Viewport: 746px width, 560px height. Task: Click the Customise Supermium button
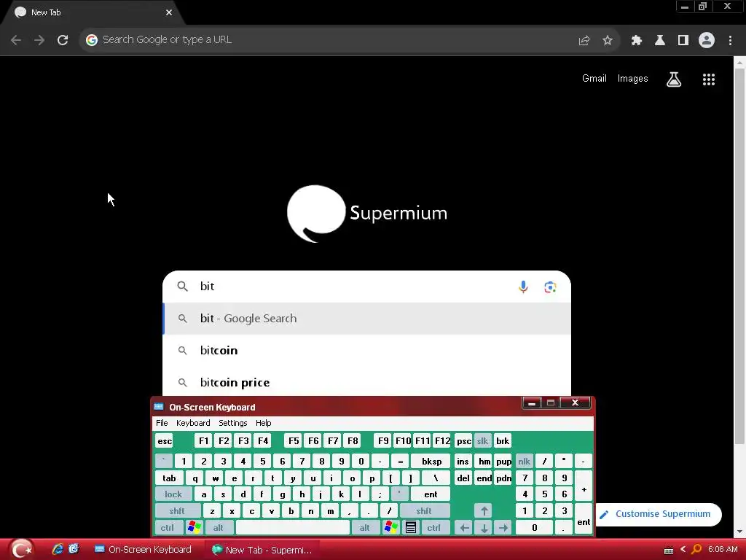click(x=659, y=514)
